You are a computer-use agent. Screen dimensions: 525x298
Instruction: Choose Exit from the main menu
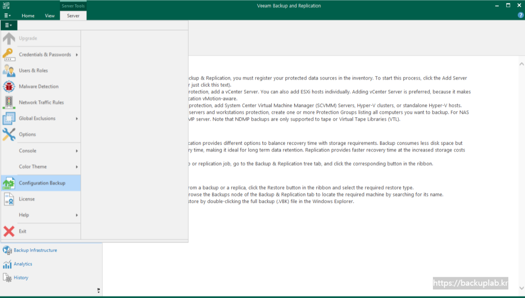(41, 231)
